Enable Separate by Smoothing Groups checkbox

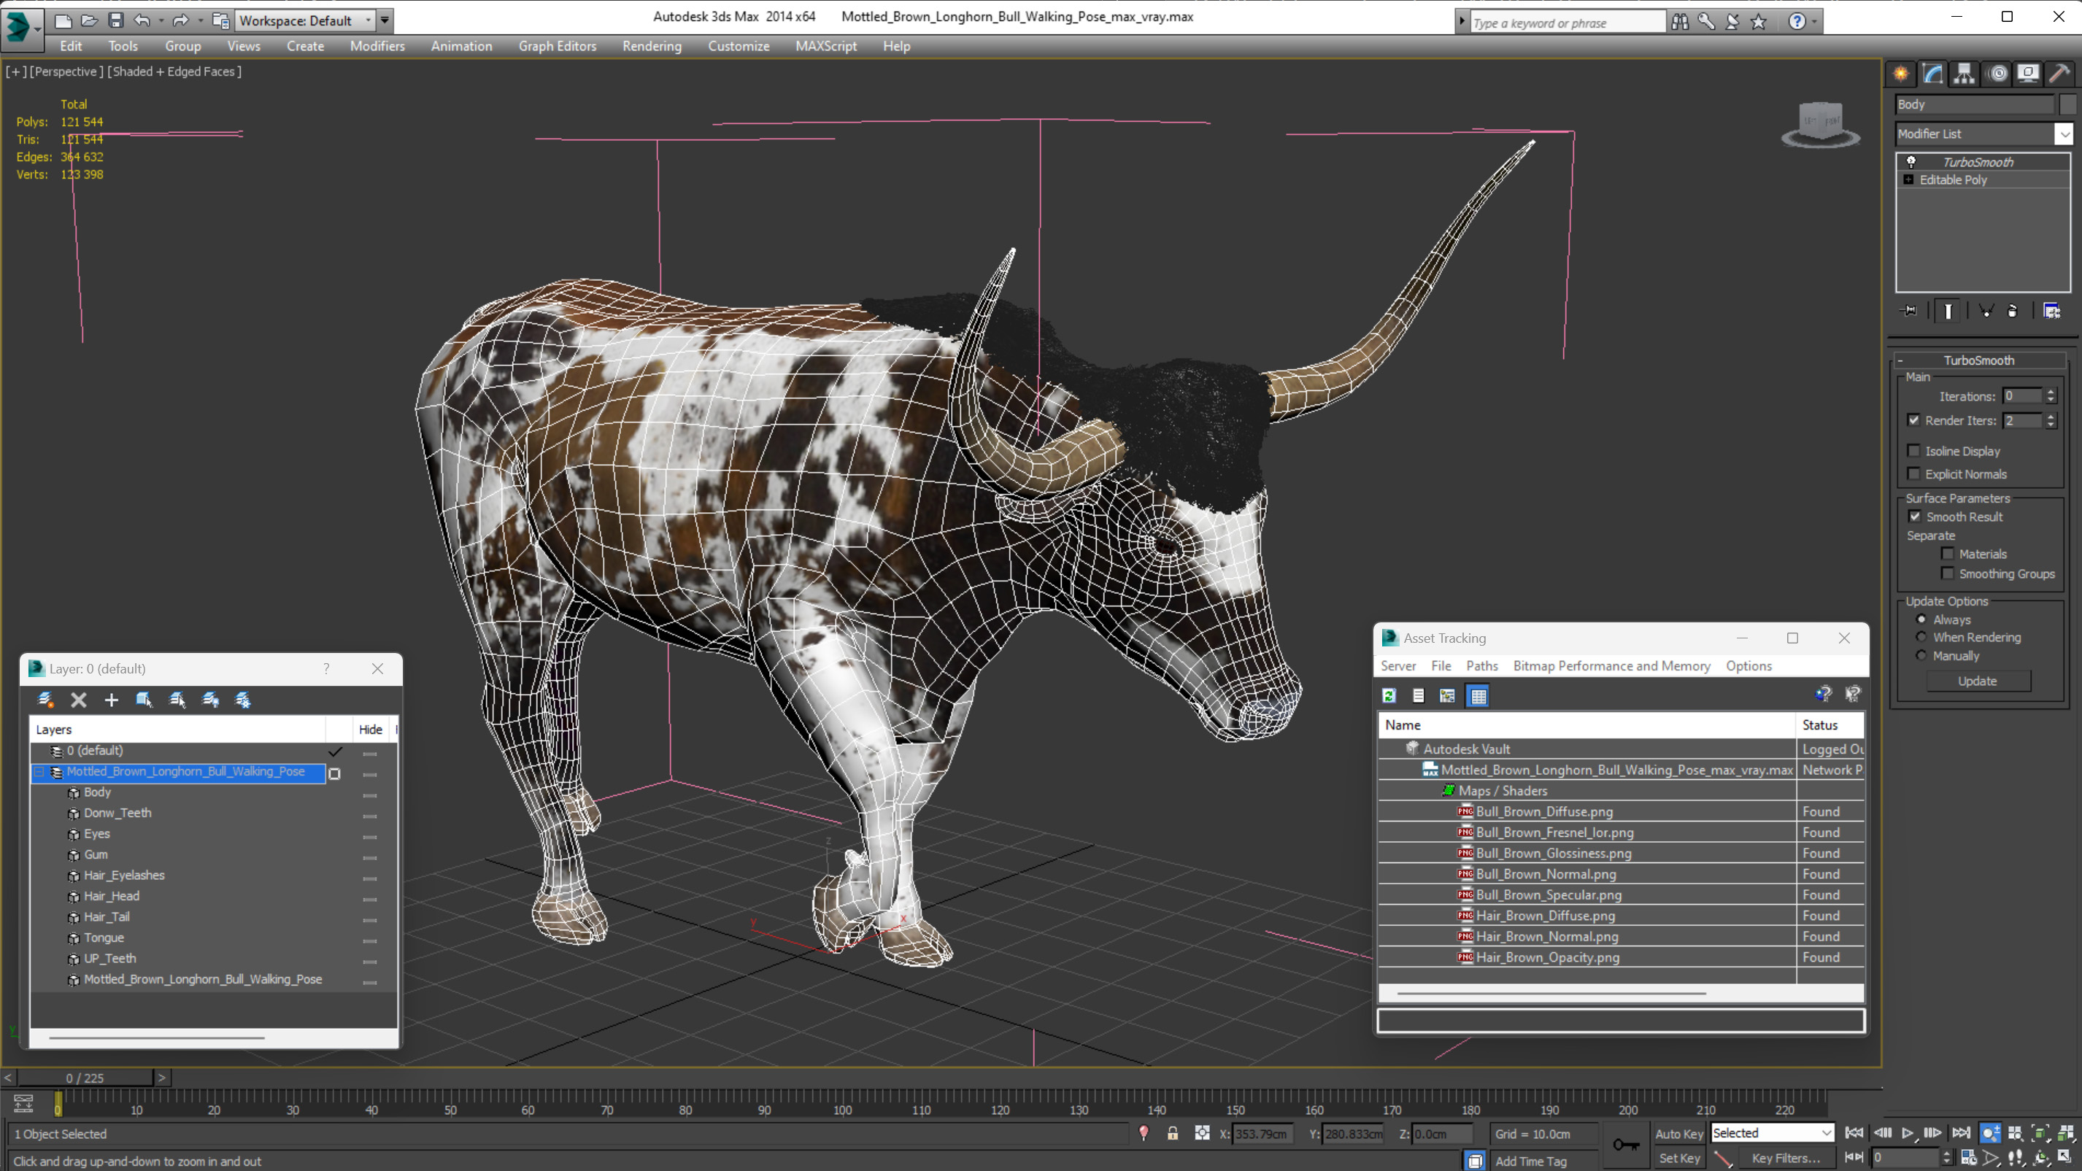(x=1947, y=573)
